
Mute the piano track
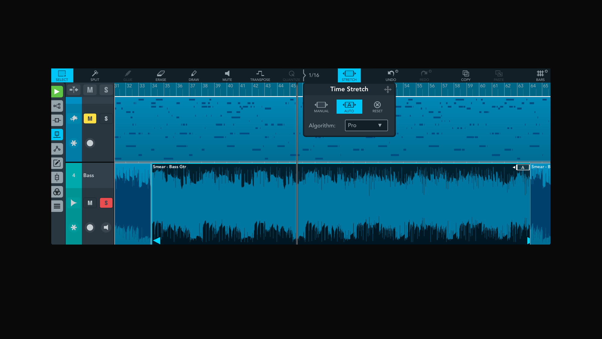click(90, 118)
